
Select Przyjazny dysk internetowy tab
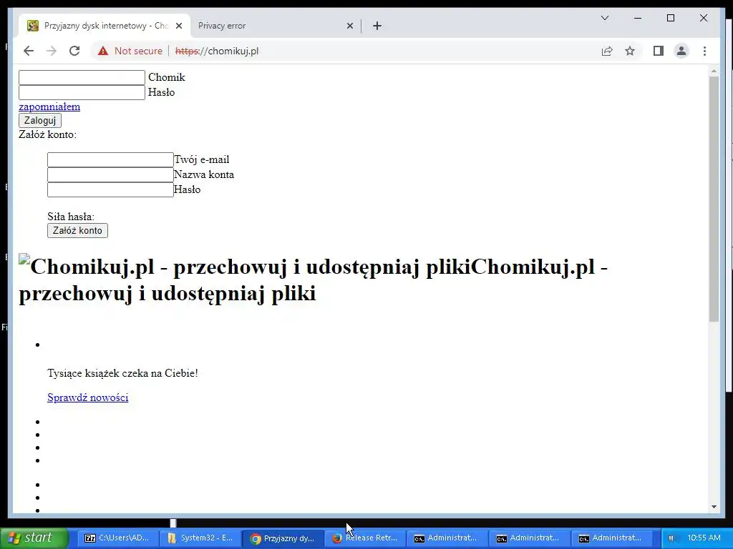click(105, 26)
